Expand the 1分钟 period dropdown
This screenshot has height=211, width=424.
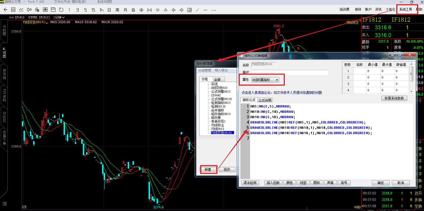coord(59,17)
